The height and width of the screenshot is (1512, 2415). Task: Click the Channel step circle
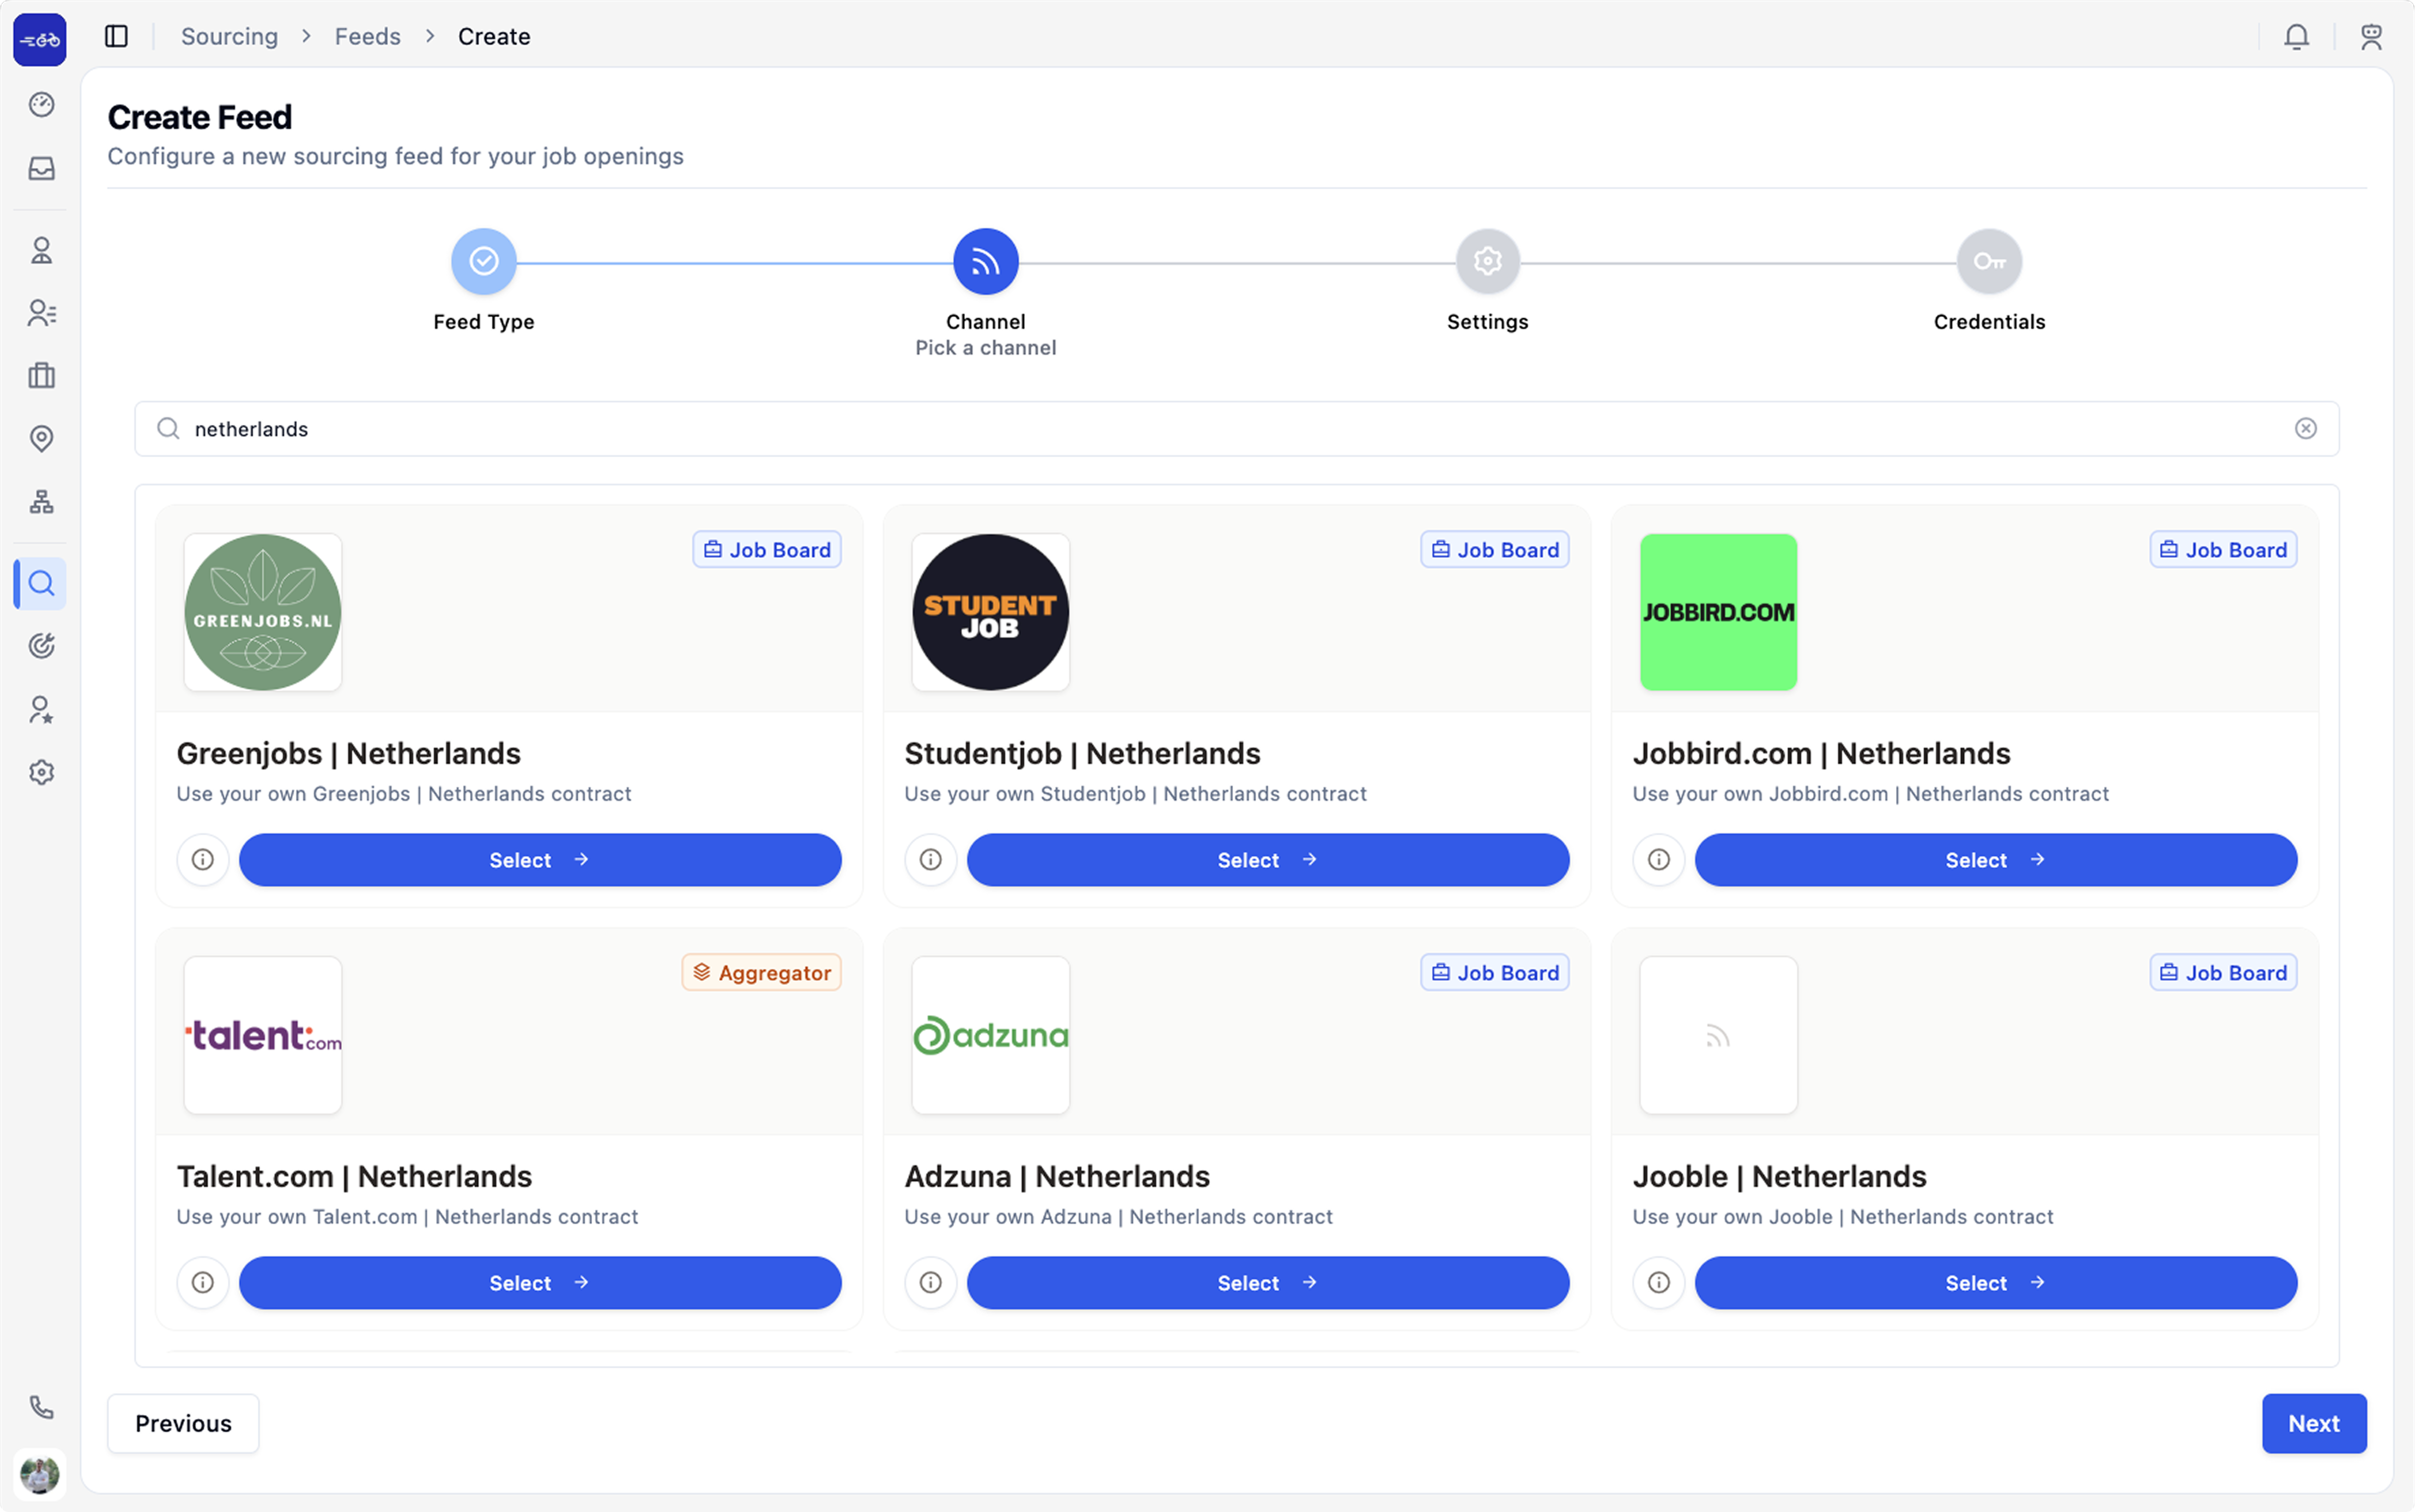(x=986, y=262)
